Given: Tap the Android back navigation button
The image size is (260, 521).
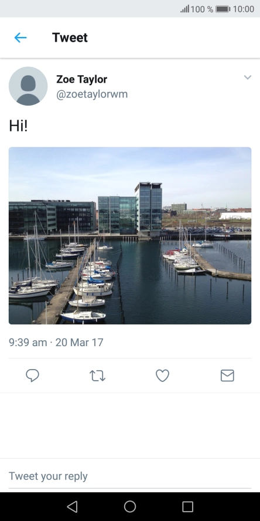Looking at the screenshot, I should tap(72, 507).
